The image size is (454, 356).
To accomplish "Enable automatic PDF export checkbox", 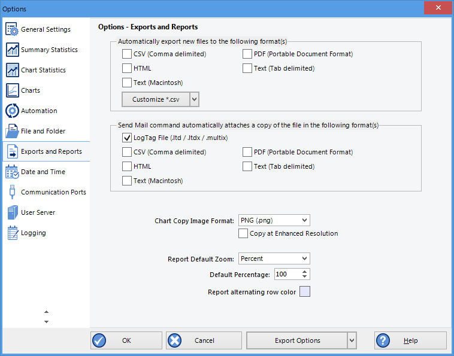I will coord(247,54).
